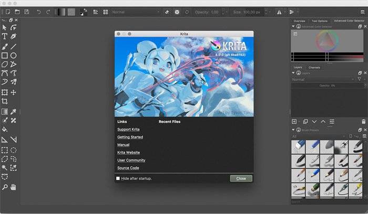Delete layer with the trash icon
Screen dimensions: 368x214
364,122
